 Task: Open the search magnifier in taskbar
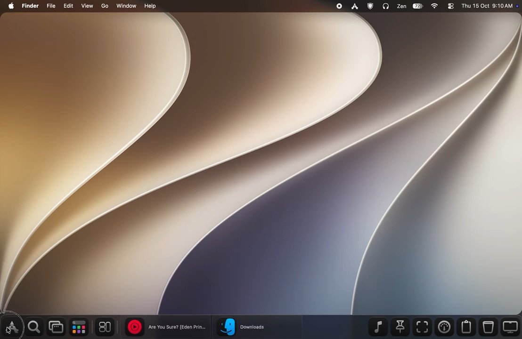[33, 327]
